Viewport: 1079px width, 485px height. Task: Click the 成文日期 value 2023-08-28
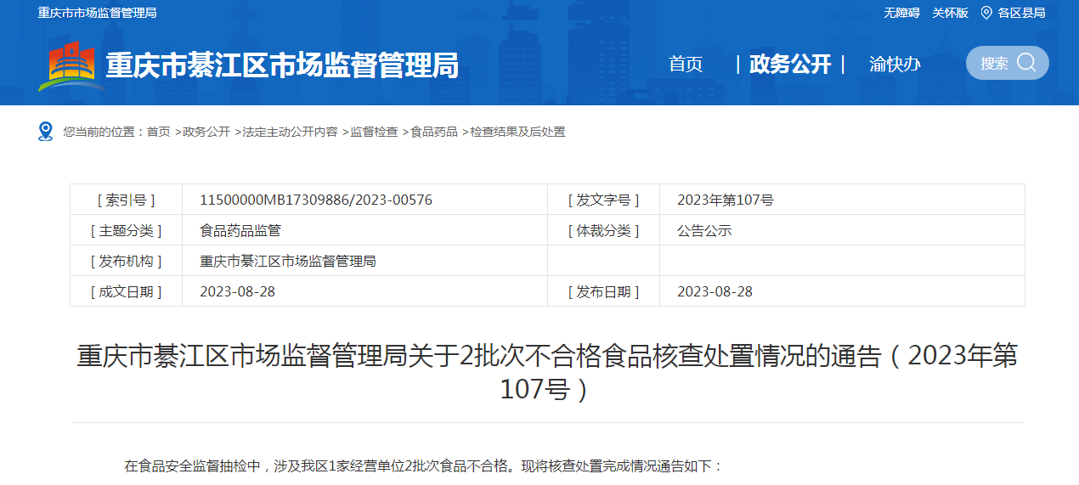click(237, 292)
